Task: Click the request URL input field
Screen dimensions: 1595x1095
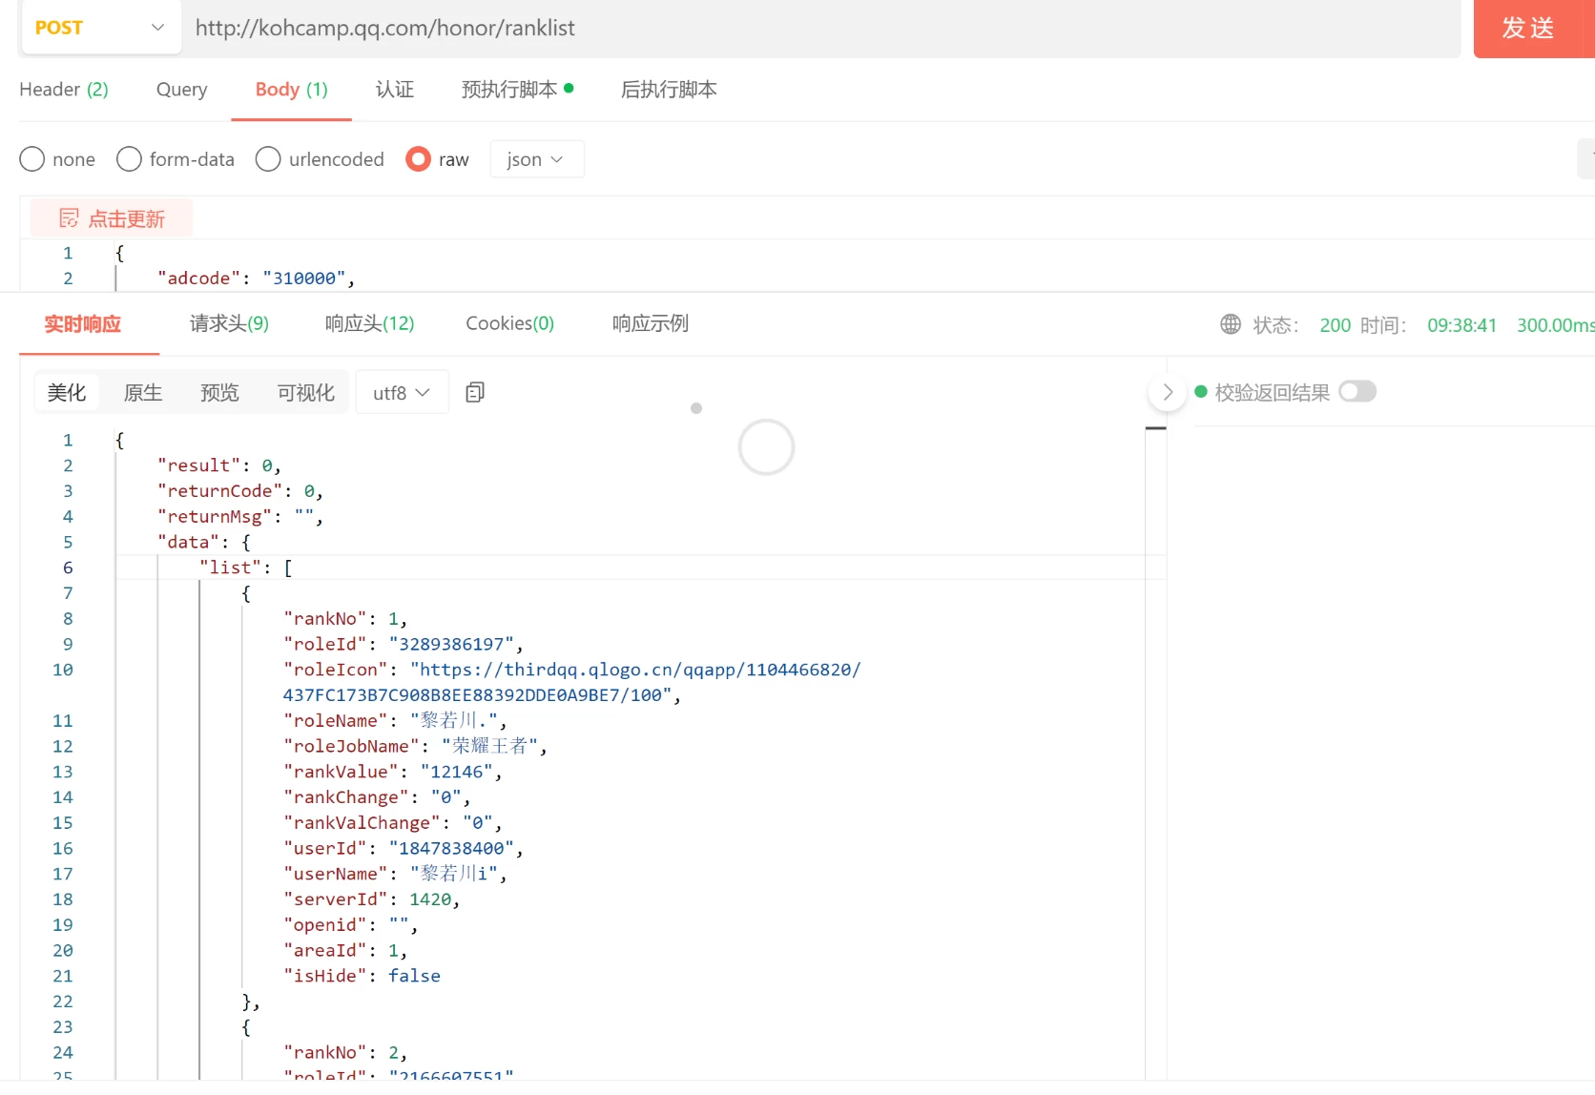Action: (820, 28)
